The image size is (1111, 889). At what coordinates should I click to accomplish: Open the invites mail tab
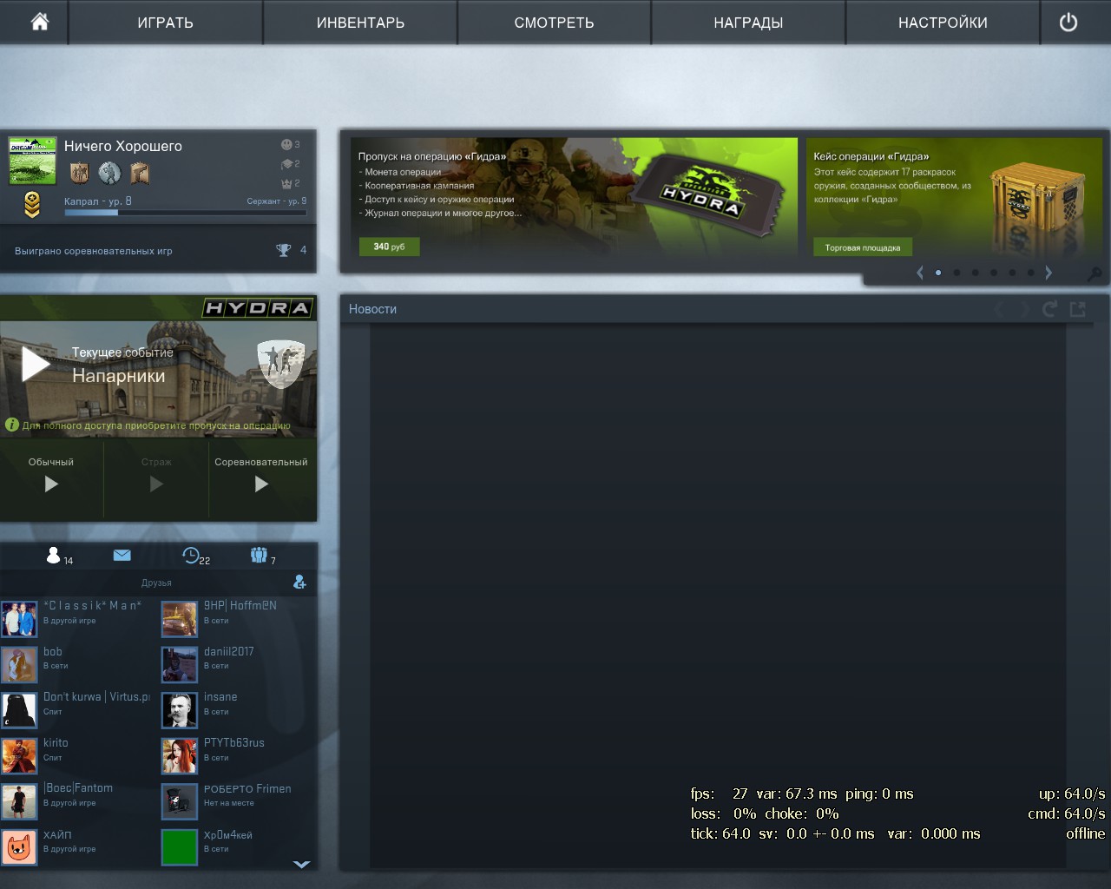[x=122, y=556]
